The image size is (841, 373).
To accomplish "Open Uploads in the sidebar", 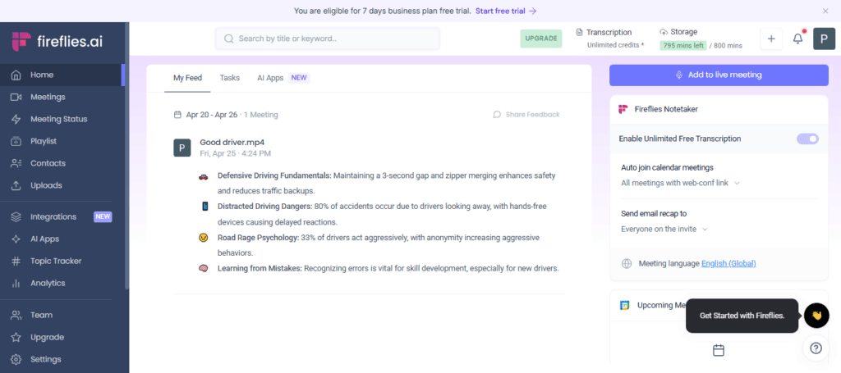I will click(62, 185).
